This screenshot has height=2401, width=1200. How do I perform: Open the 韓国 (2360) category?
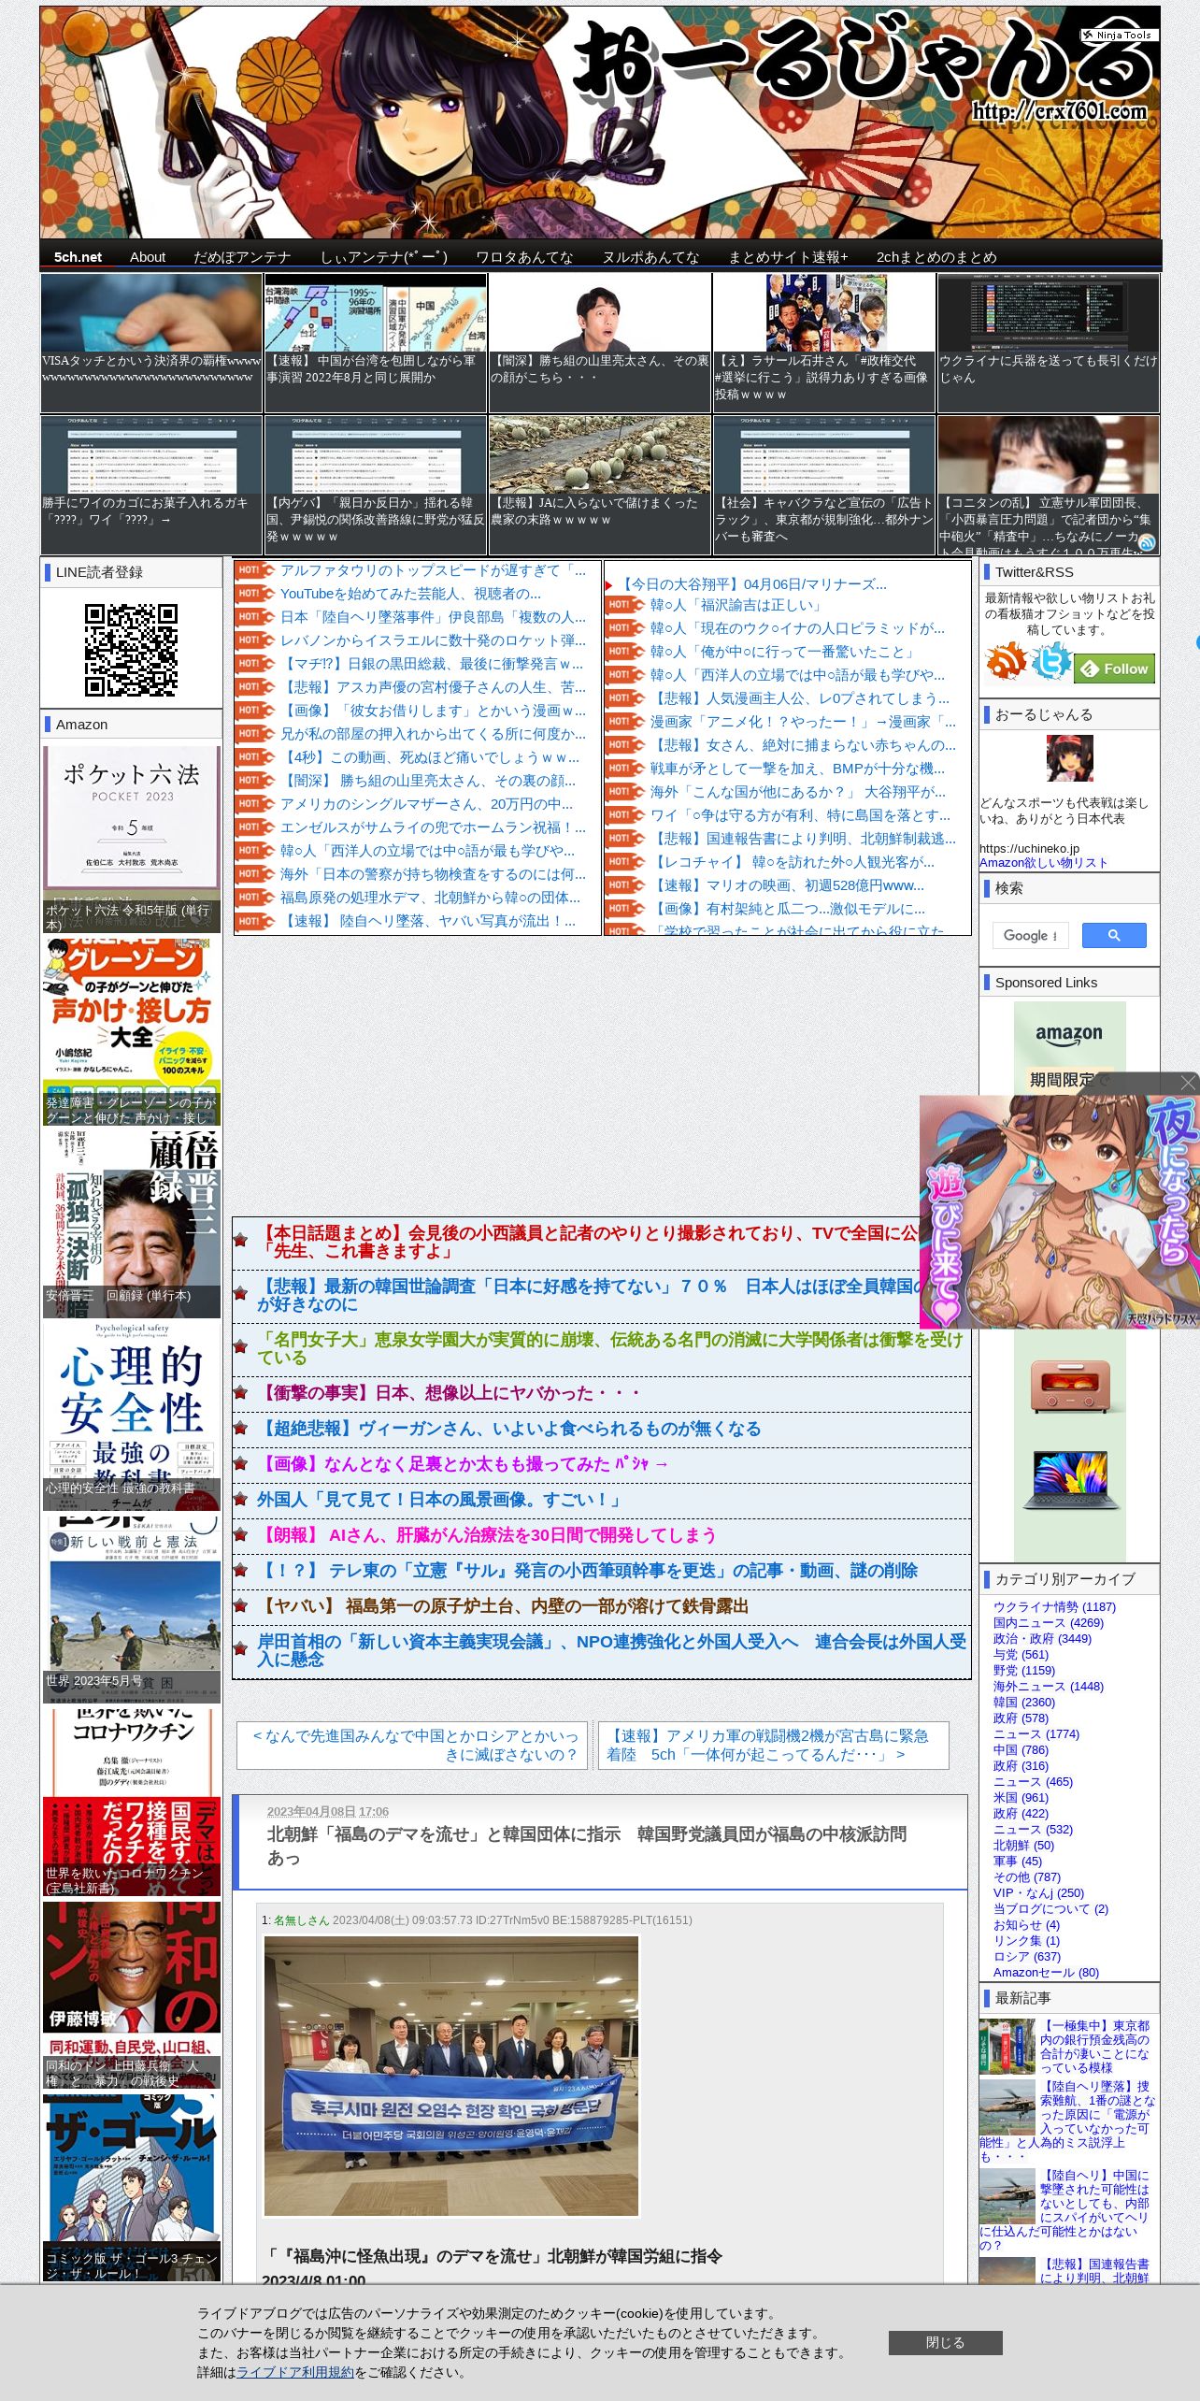pos(1024,1703)
